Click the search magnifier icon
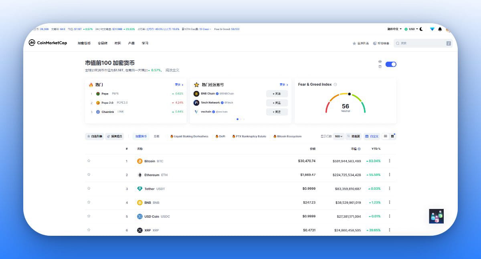The height and width of the screenshot is (259, 481). point(398,43)
